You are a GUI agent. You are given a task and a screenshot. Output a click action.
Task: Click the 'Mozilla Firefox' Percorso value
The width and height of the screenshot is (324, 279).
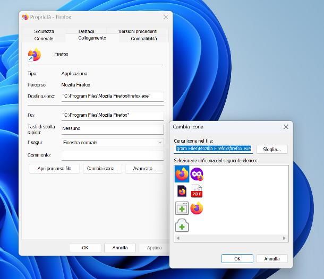point(76,85)
